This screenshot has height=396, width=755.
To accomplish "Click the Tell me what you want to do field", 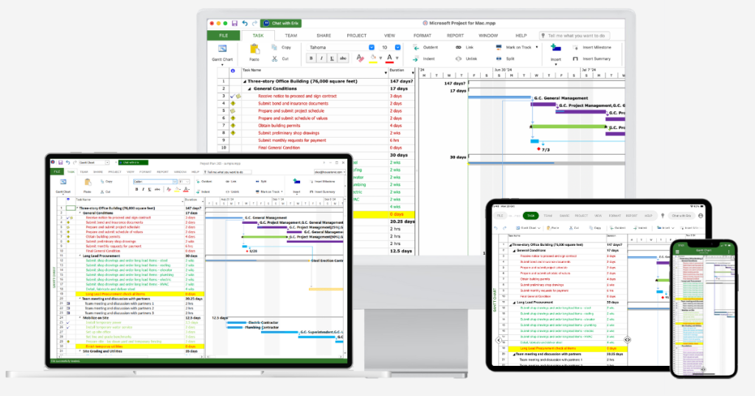I will tap(574, 35).
